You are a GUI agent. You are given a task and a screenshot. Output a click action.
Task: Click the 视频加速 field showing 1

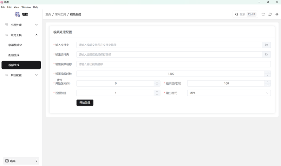[116, 93]
